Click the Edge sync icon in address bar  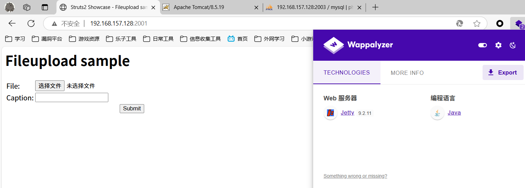coord(459,23)
